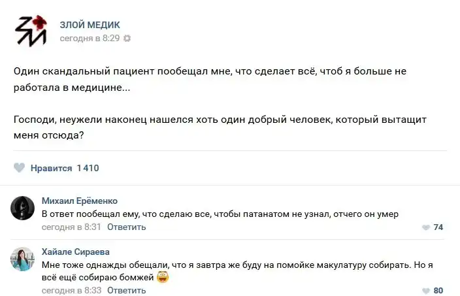Click the 74 likes count
The image size is (460, 296).
(438, 227)
